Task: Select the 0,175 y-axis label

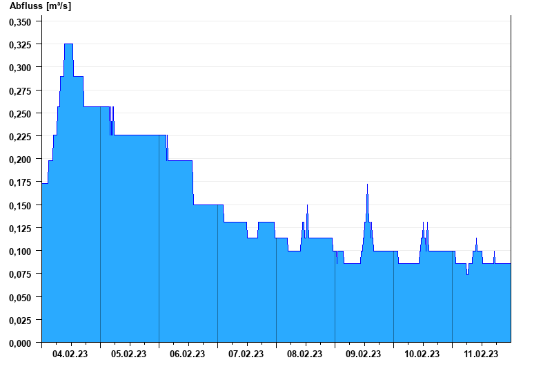Action: coord(20,182)
